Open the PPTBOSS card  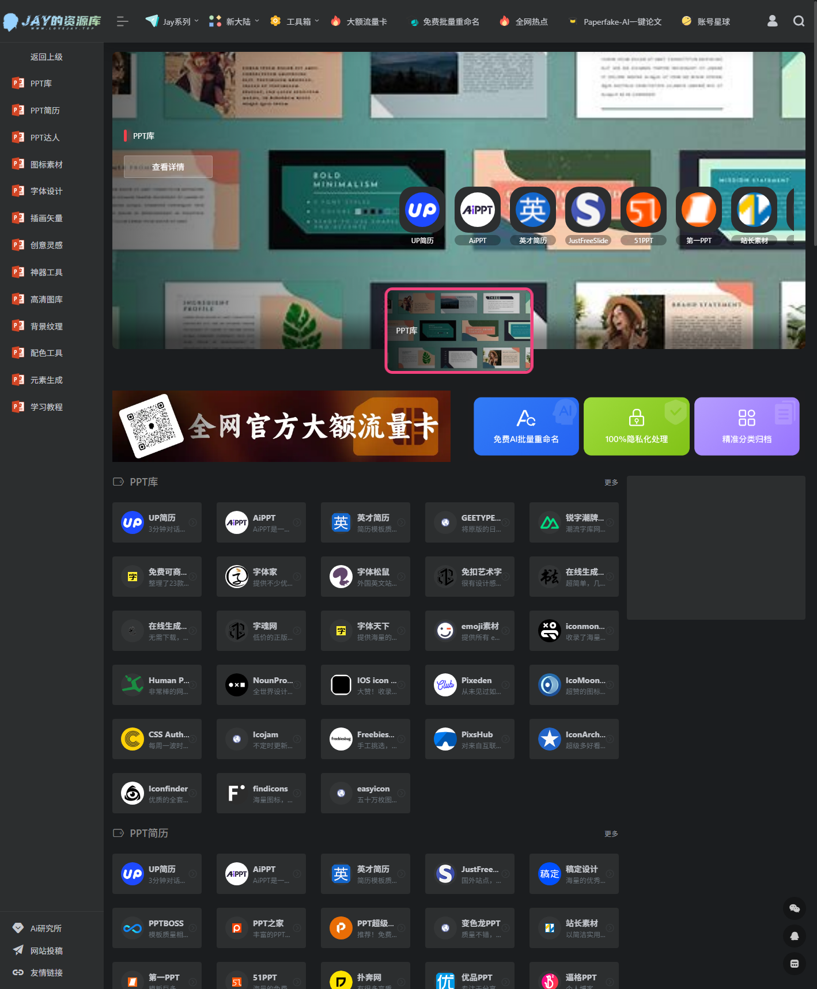[157, 928]
